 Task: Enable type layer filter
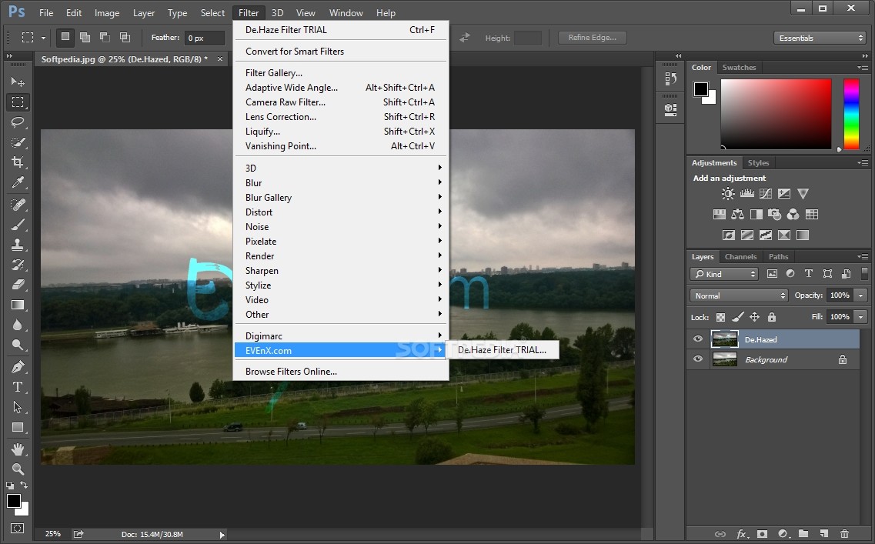[x=809, y=273]
